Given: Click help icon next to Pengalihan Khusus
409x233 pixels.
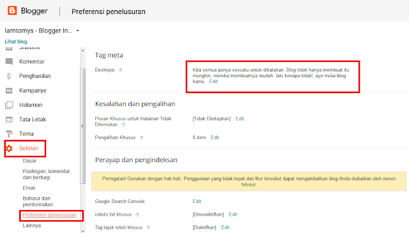Looking at the screenshot, I should pyautogui.click(x=141, y=138).
